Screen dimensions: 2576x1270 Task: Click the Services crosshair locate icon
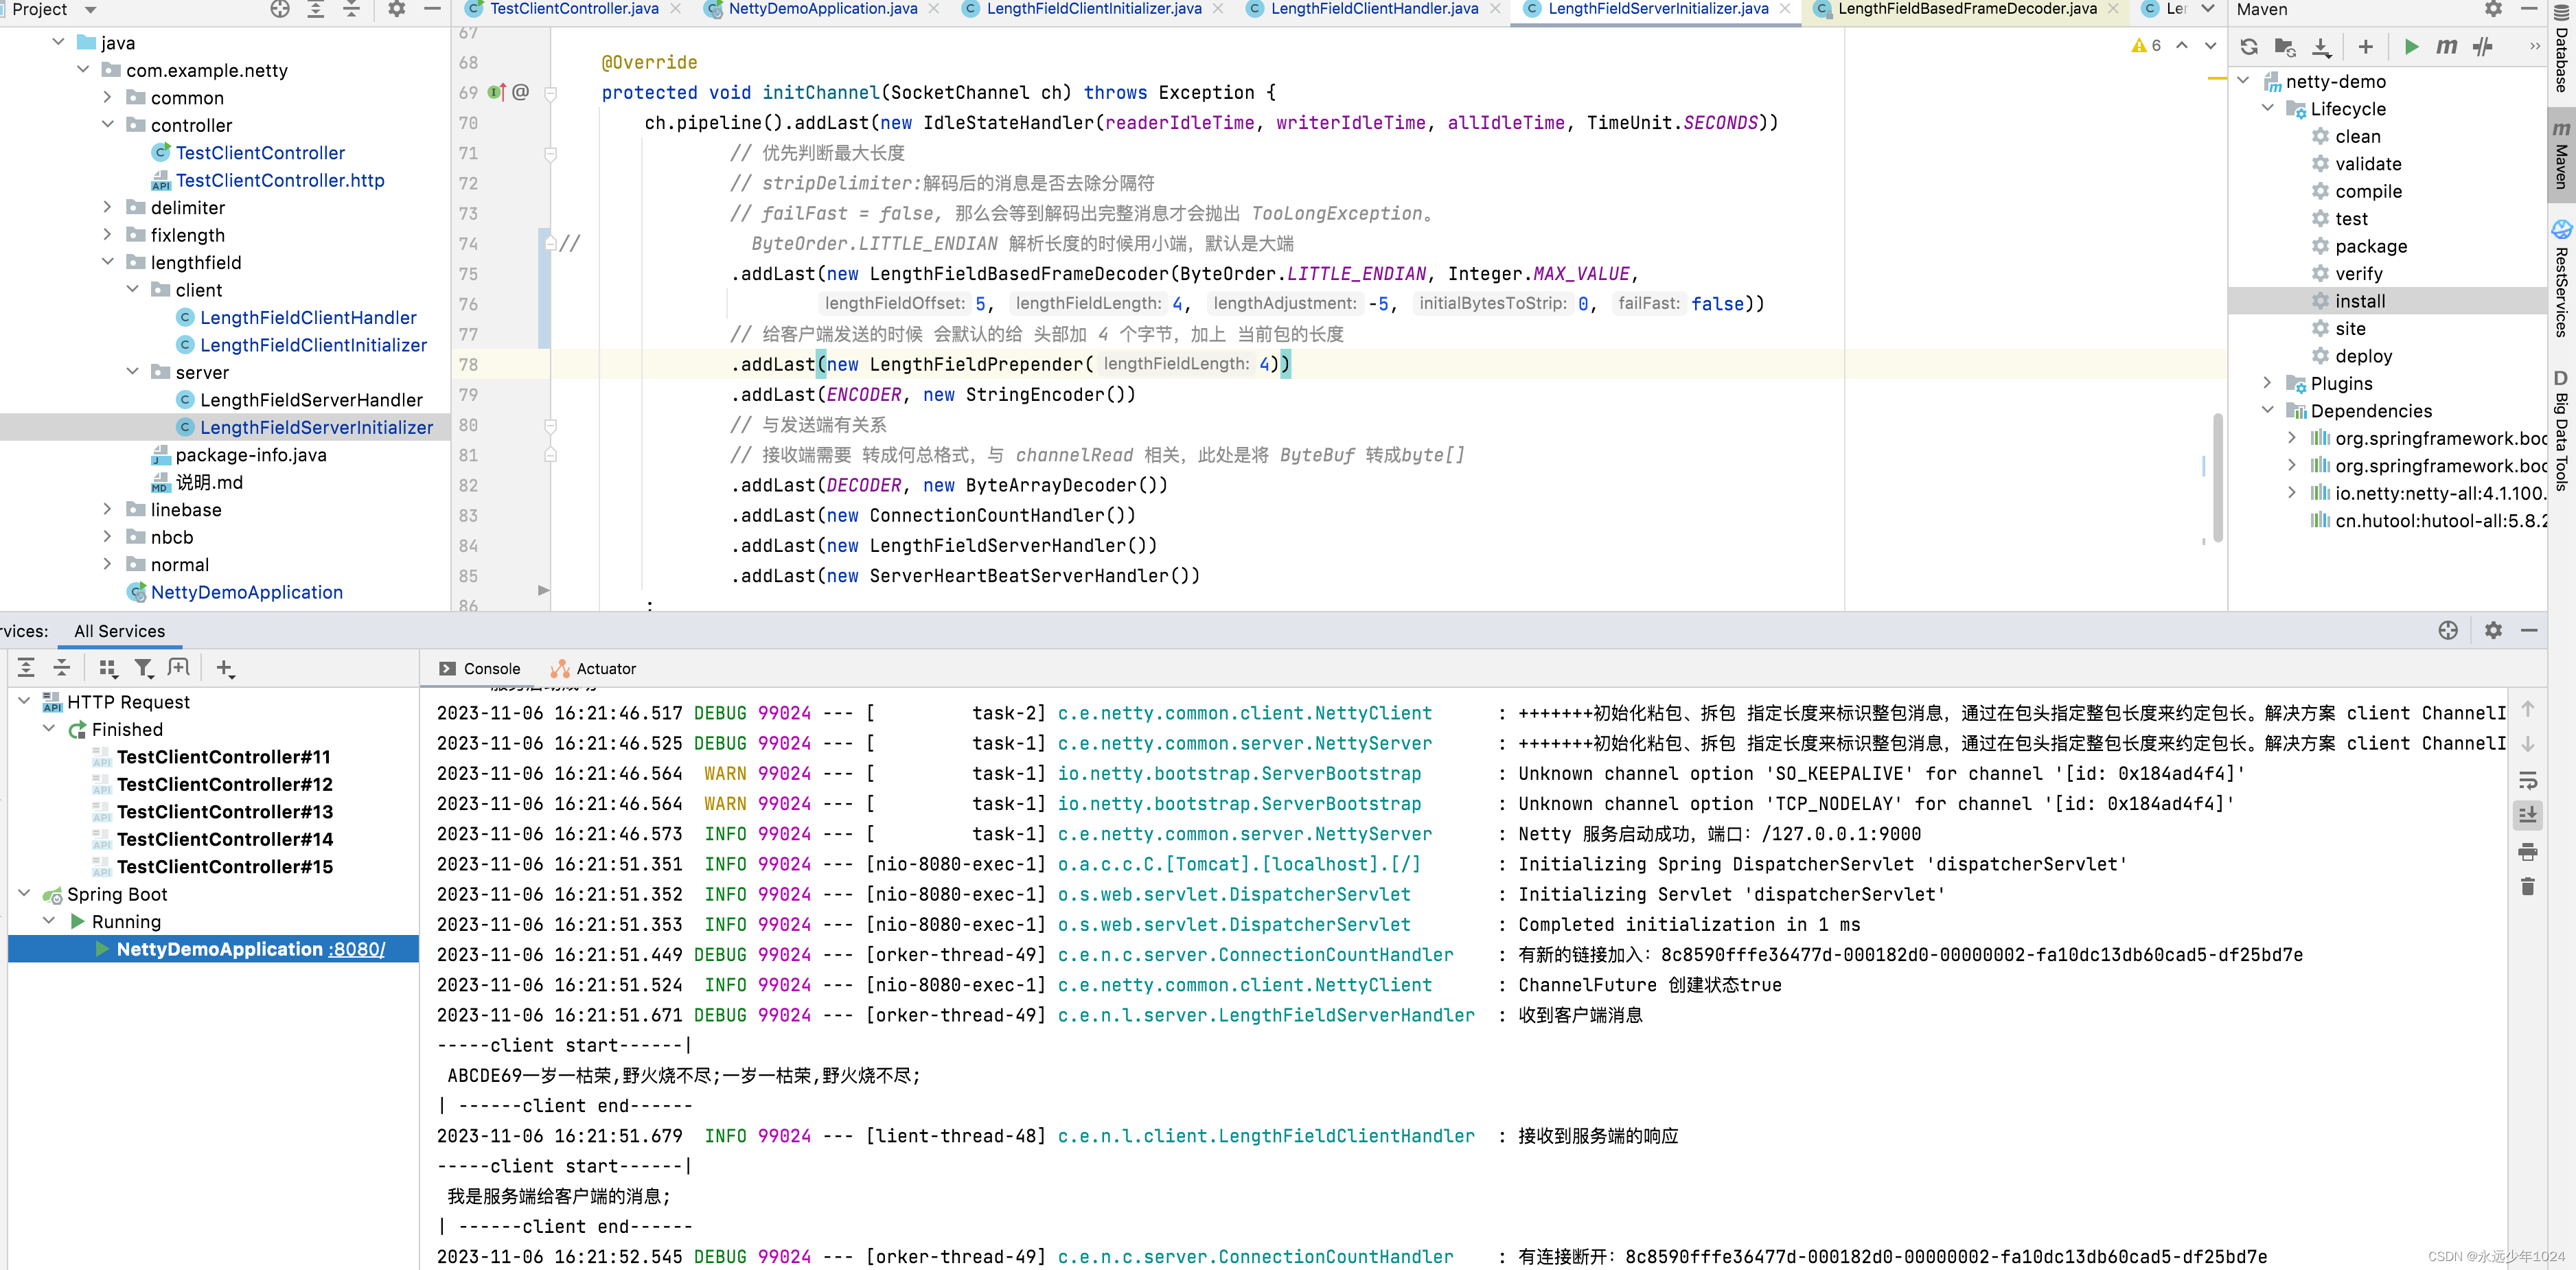(x=2447, y=630)
